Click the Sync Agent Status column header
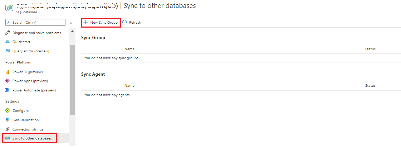This screenshot has height=147, width=401. point(370,86)
